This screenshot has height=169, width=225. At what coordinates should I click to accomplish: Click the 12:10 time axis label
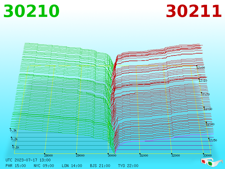coord(203,81)
